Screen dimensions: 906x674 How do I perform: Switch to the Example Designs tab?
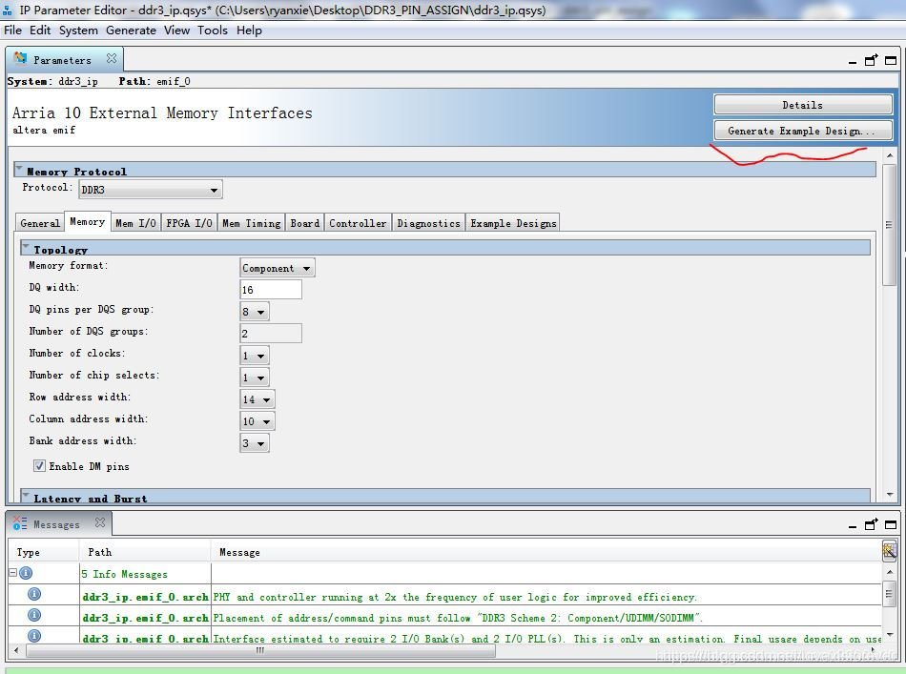[513, 223]
